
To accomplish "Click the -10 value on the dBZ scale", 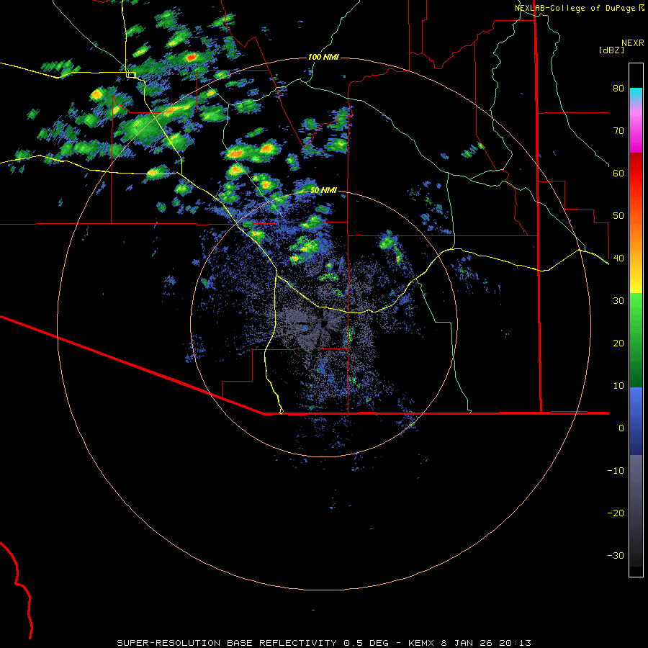I will pyautogui.click(x=616, y=470).
